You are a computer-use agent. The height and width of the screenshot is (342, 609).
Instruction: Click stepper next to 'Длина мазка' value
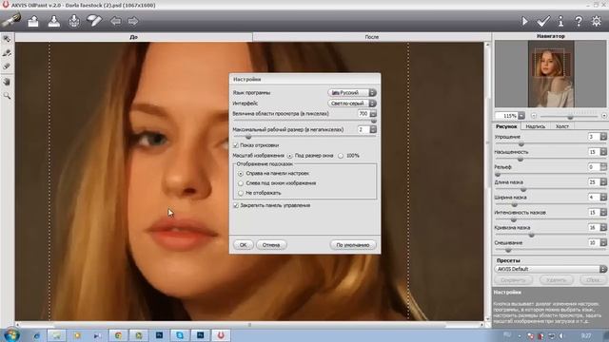[x=603, y=181]
